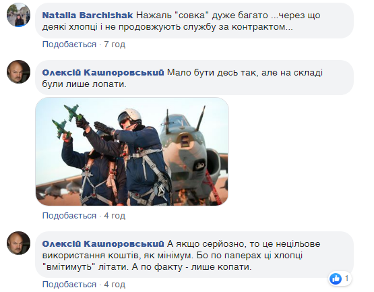Click Олексій Кашпоровський's avatar on the photo comment
This screenshot has height=292, width=374.
pyautogui.click(x=18, y=71)
